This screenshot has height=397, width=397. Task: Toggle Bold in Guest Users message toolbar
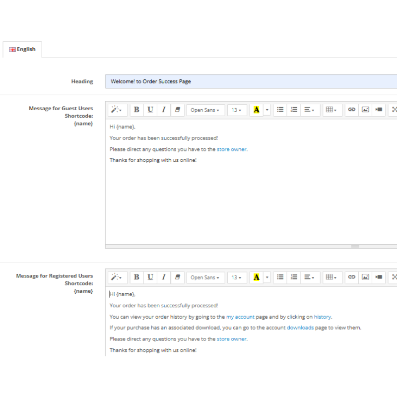(x=136, y=110)
